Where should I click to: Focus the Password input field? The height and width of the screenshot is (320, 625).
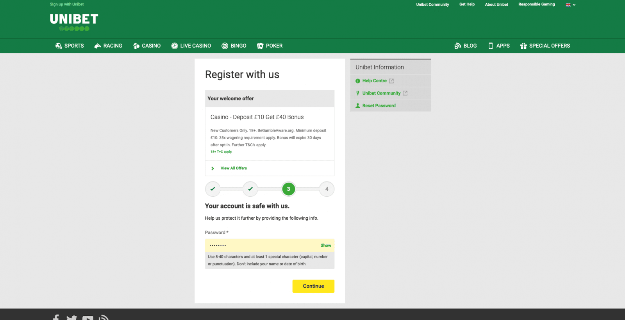point(270,245)
